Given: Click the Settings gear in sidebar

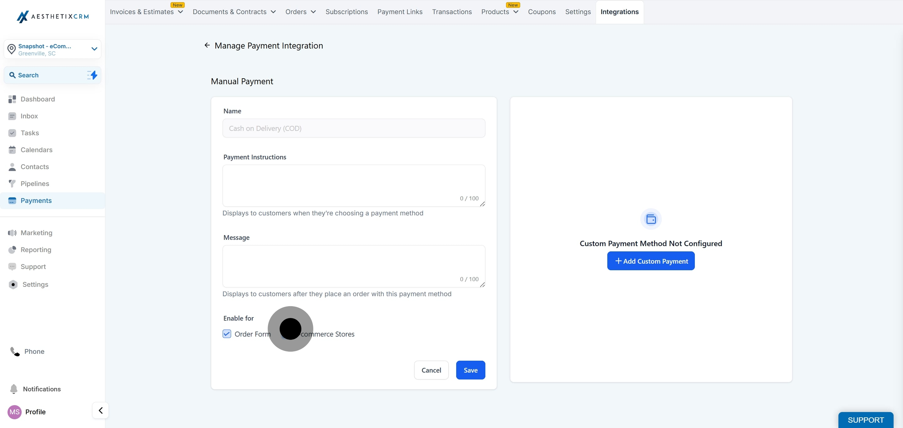Looking at the screenshot, I should [x=13, y=285].
